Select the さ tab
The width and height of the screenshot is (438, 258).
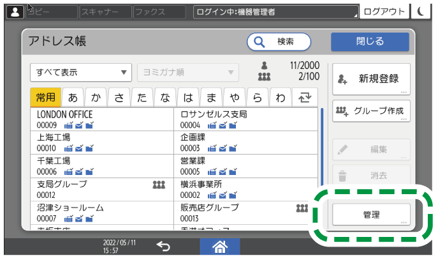point(119,97)
